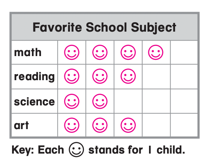Click the third smiley in art row
Image resolution: width=210 pixels, height=166 pixels.
click(128, 125)
